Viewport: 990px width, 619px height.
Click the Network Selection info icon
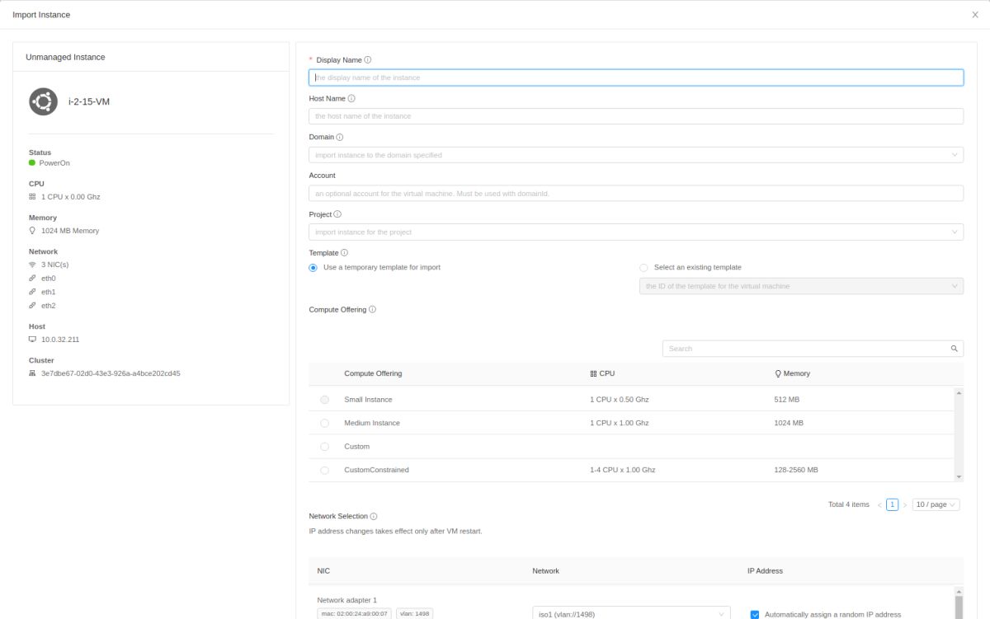tap(374, 516)
